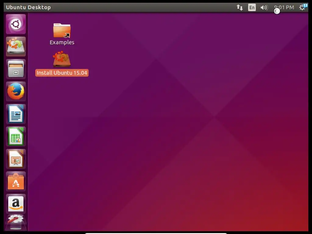Viewport: 312px width, 234px height.
Task: Open the Ubuntu Dash search launcher
Action: (x=16, y=24)
